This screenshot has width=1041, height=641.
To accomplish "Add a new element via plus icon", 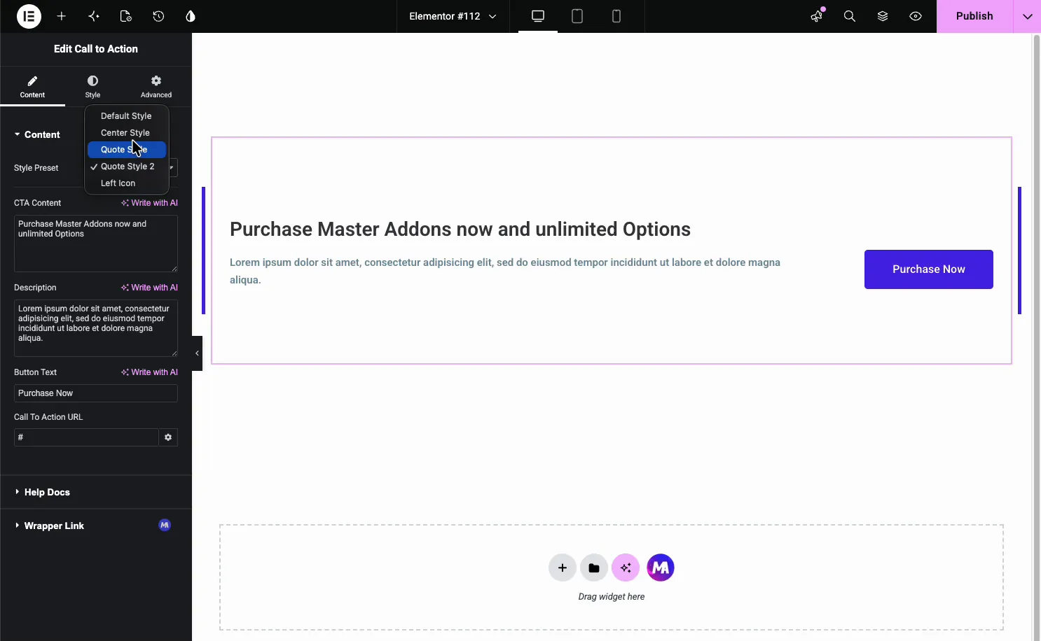I will point(62,16).
